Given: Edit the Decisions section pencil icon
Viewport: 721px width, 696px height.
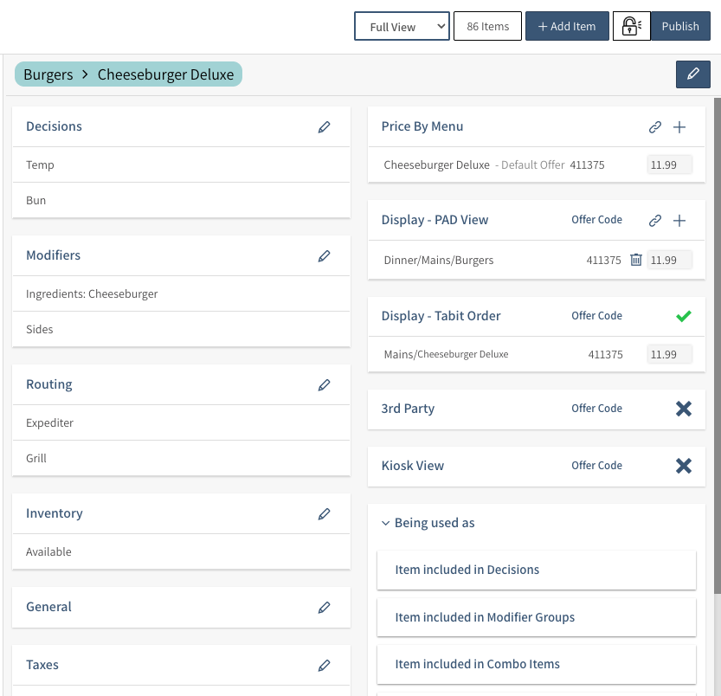Looking at the screenshot, I should pos(325,127).
